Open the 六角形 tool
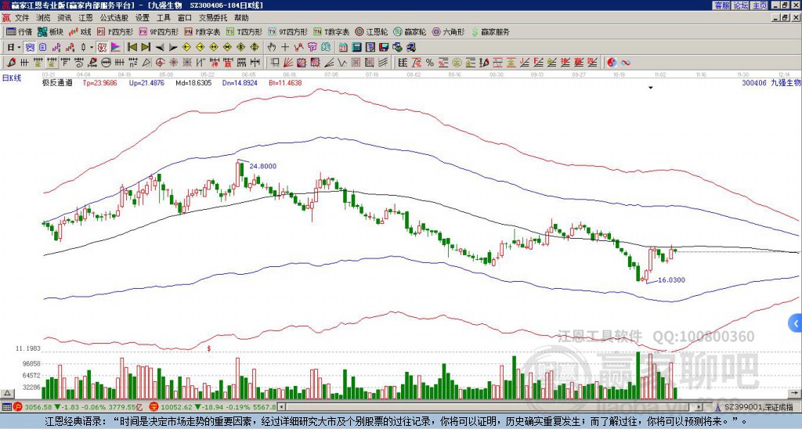 pyautogui.click(x=448, y=31)
